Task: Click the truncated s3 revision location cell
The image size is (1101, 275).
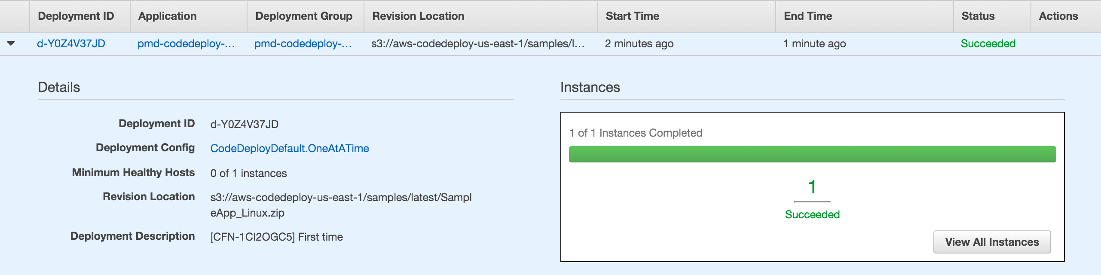Action: click(x=478, y=43)
